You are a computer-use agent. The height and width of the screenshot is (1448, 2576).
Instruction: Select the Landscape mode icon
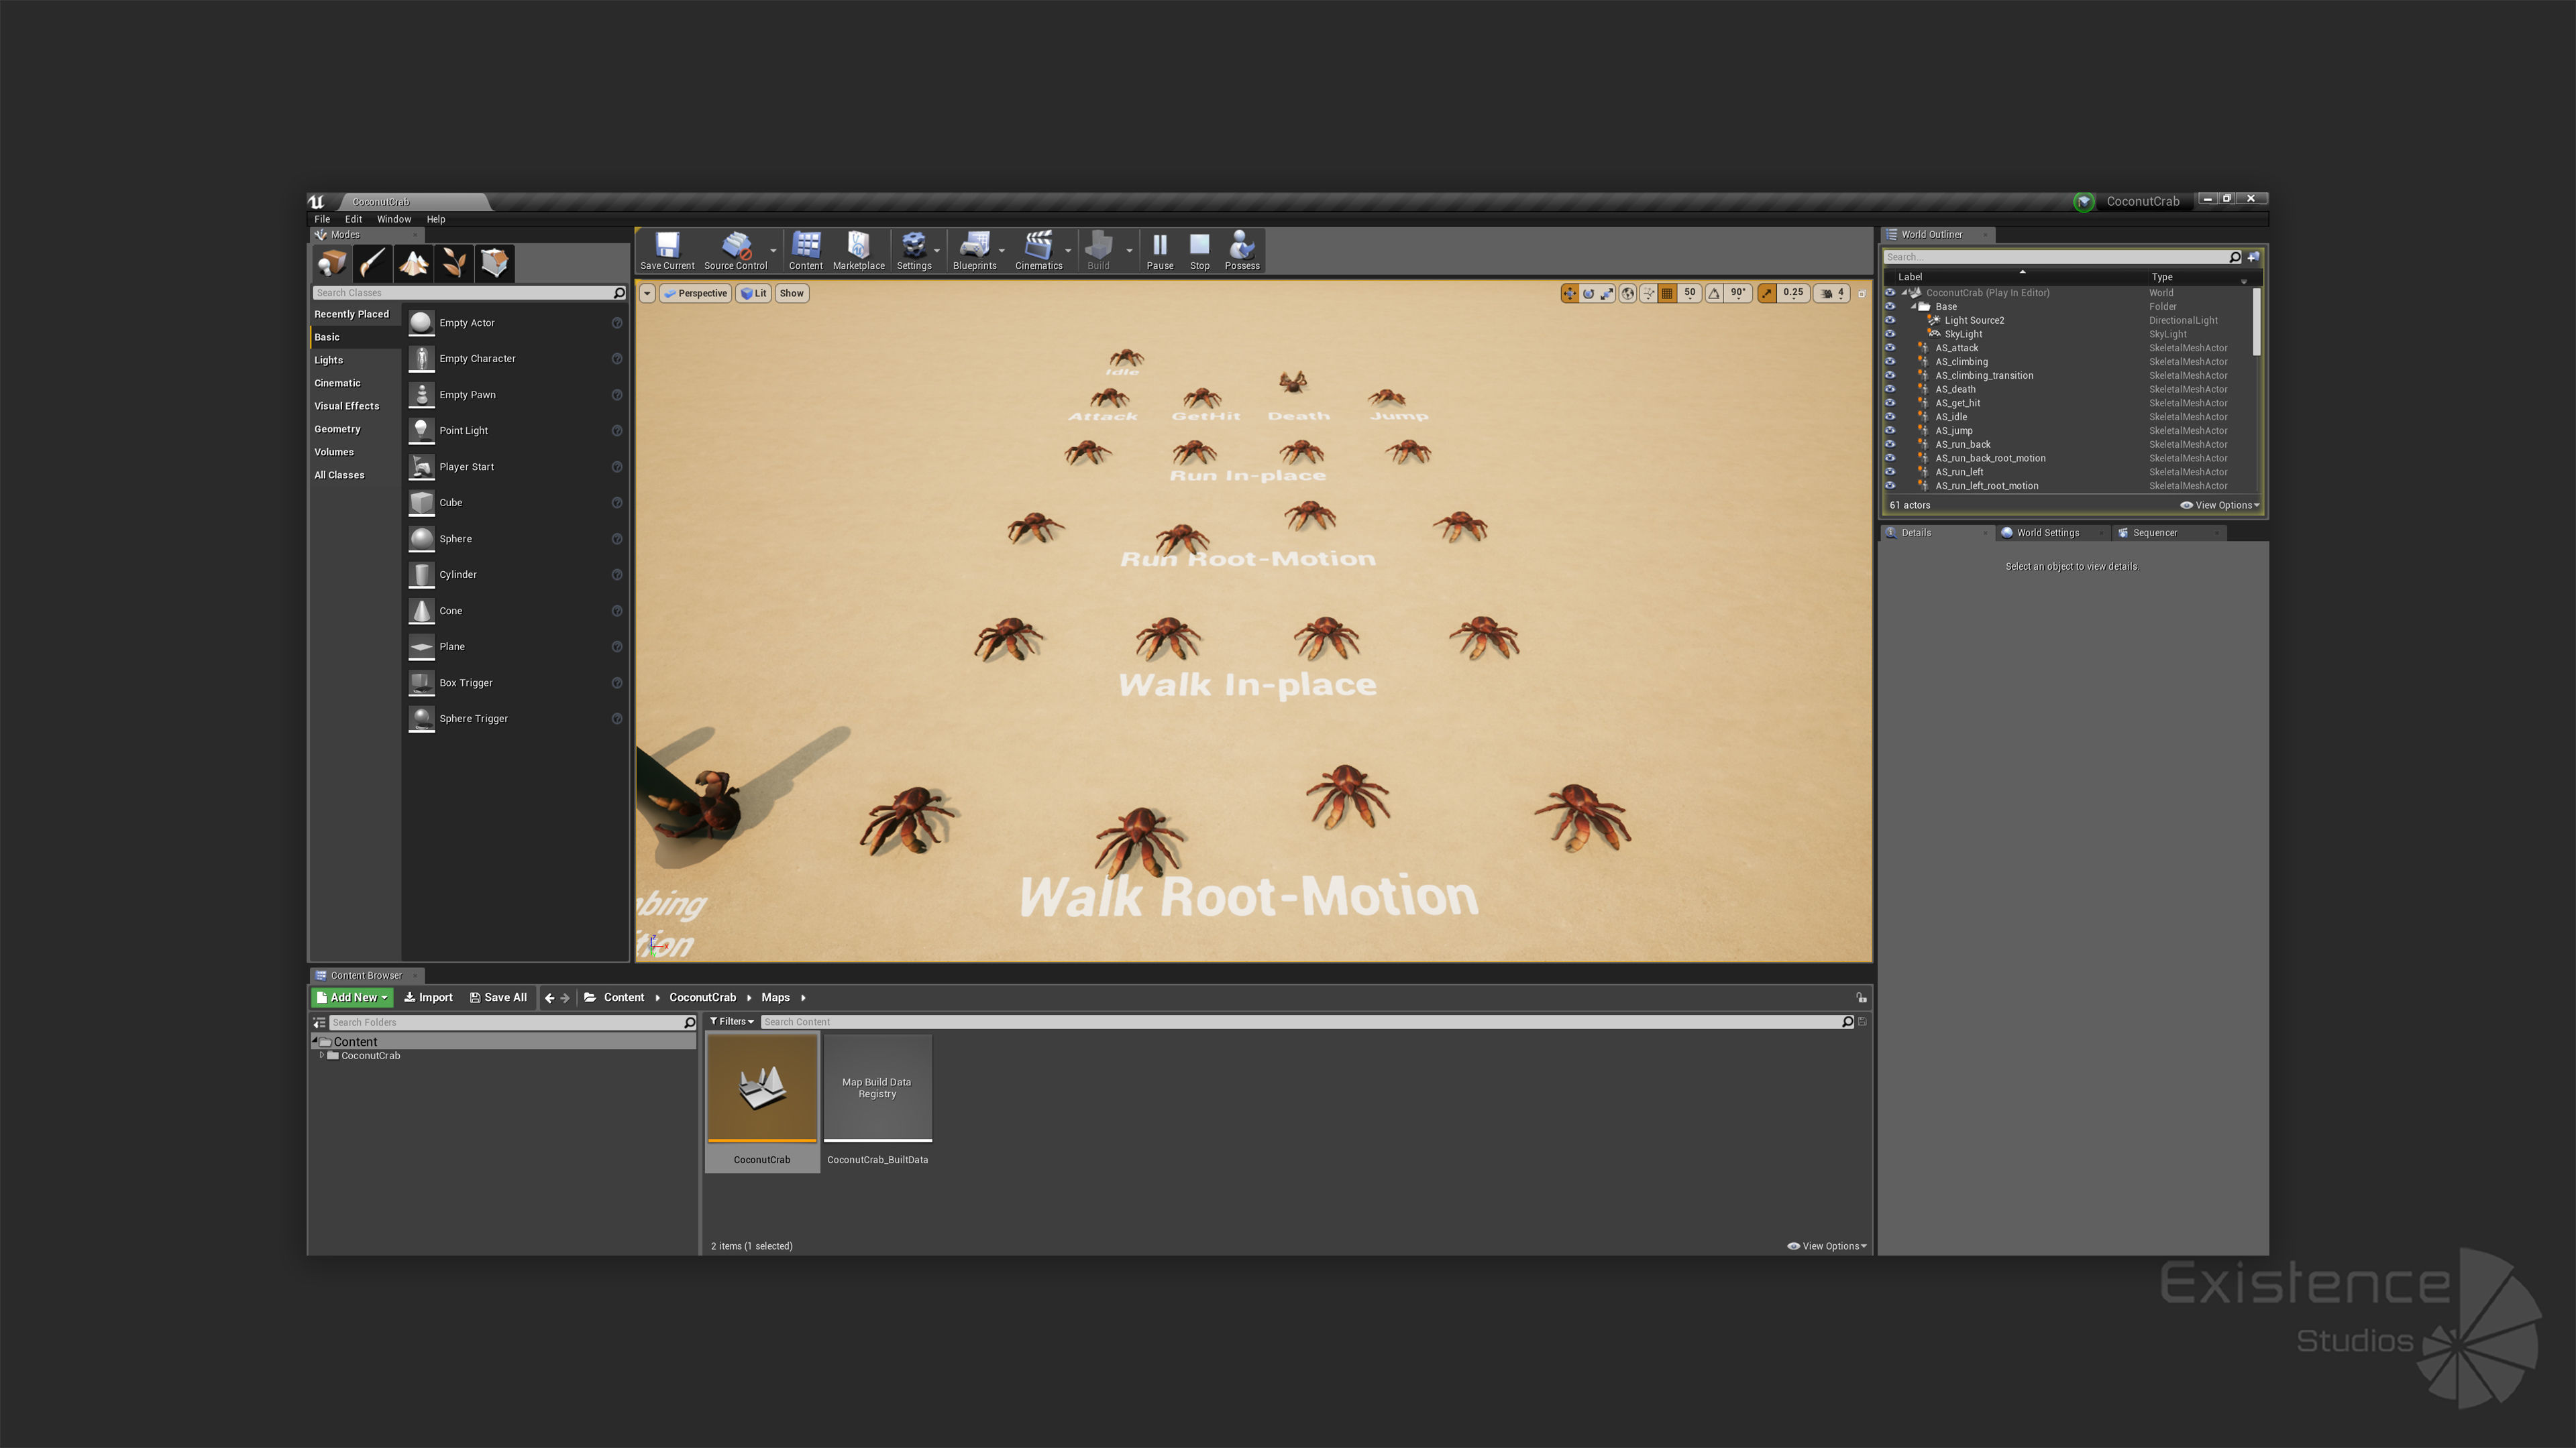click(x=413, y=263)
